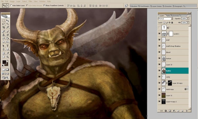The width and height of the screenshot is (198, 119).
Task: Reset to default colors icon
Action: (x=3, y=66)
